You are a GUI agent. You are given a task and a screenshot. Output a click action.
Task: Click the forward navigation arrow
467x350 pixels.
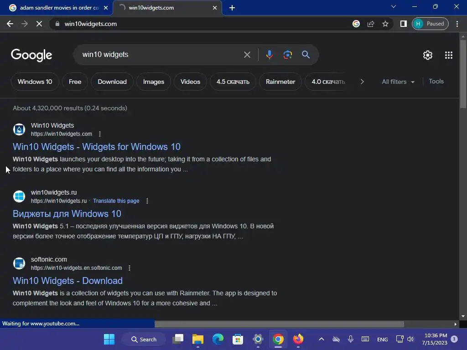[x=25, y=24]
